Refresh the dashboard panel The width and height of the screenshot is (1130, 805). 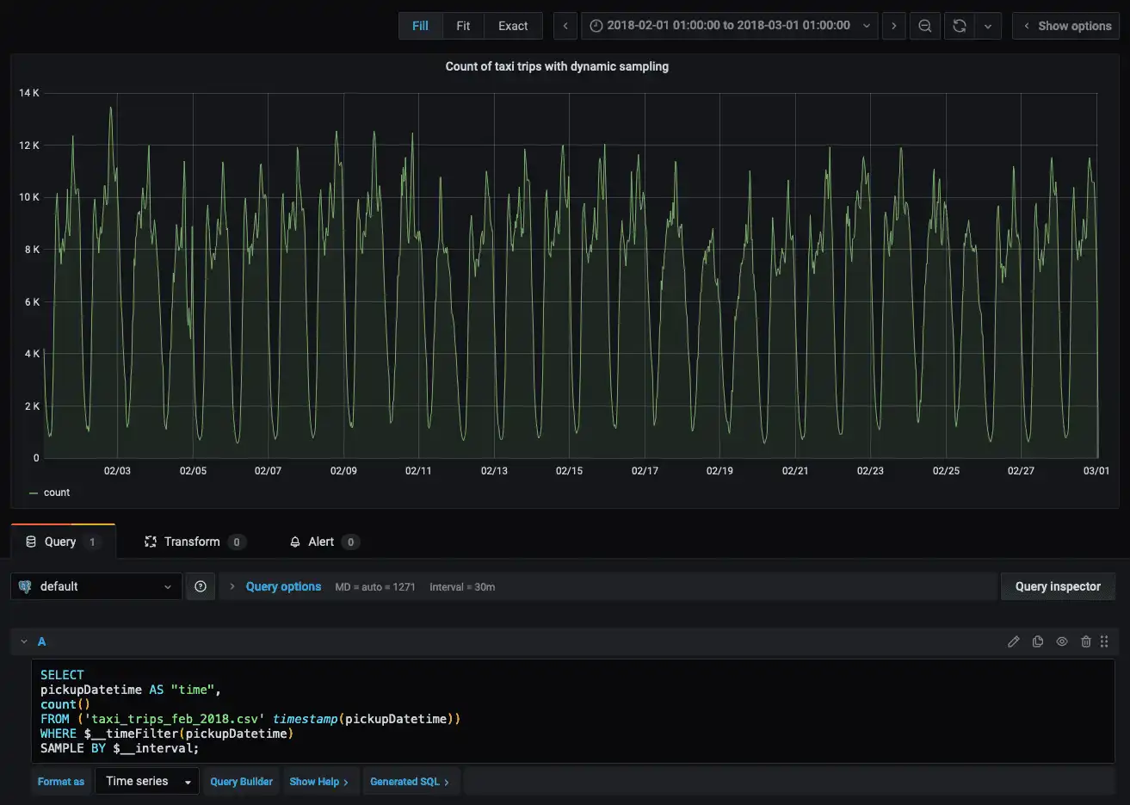(959, 26)
